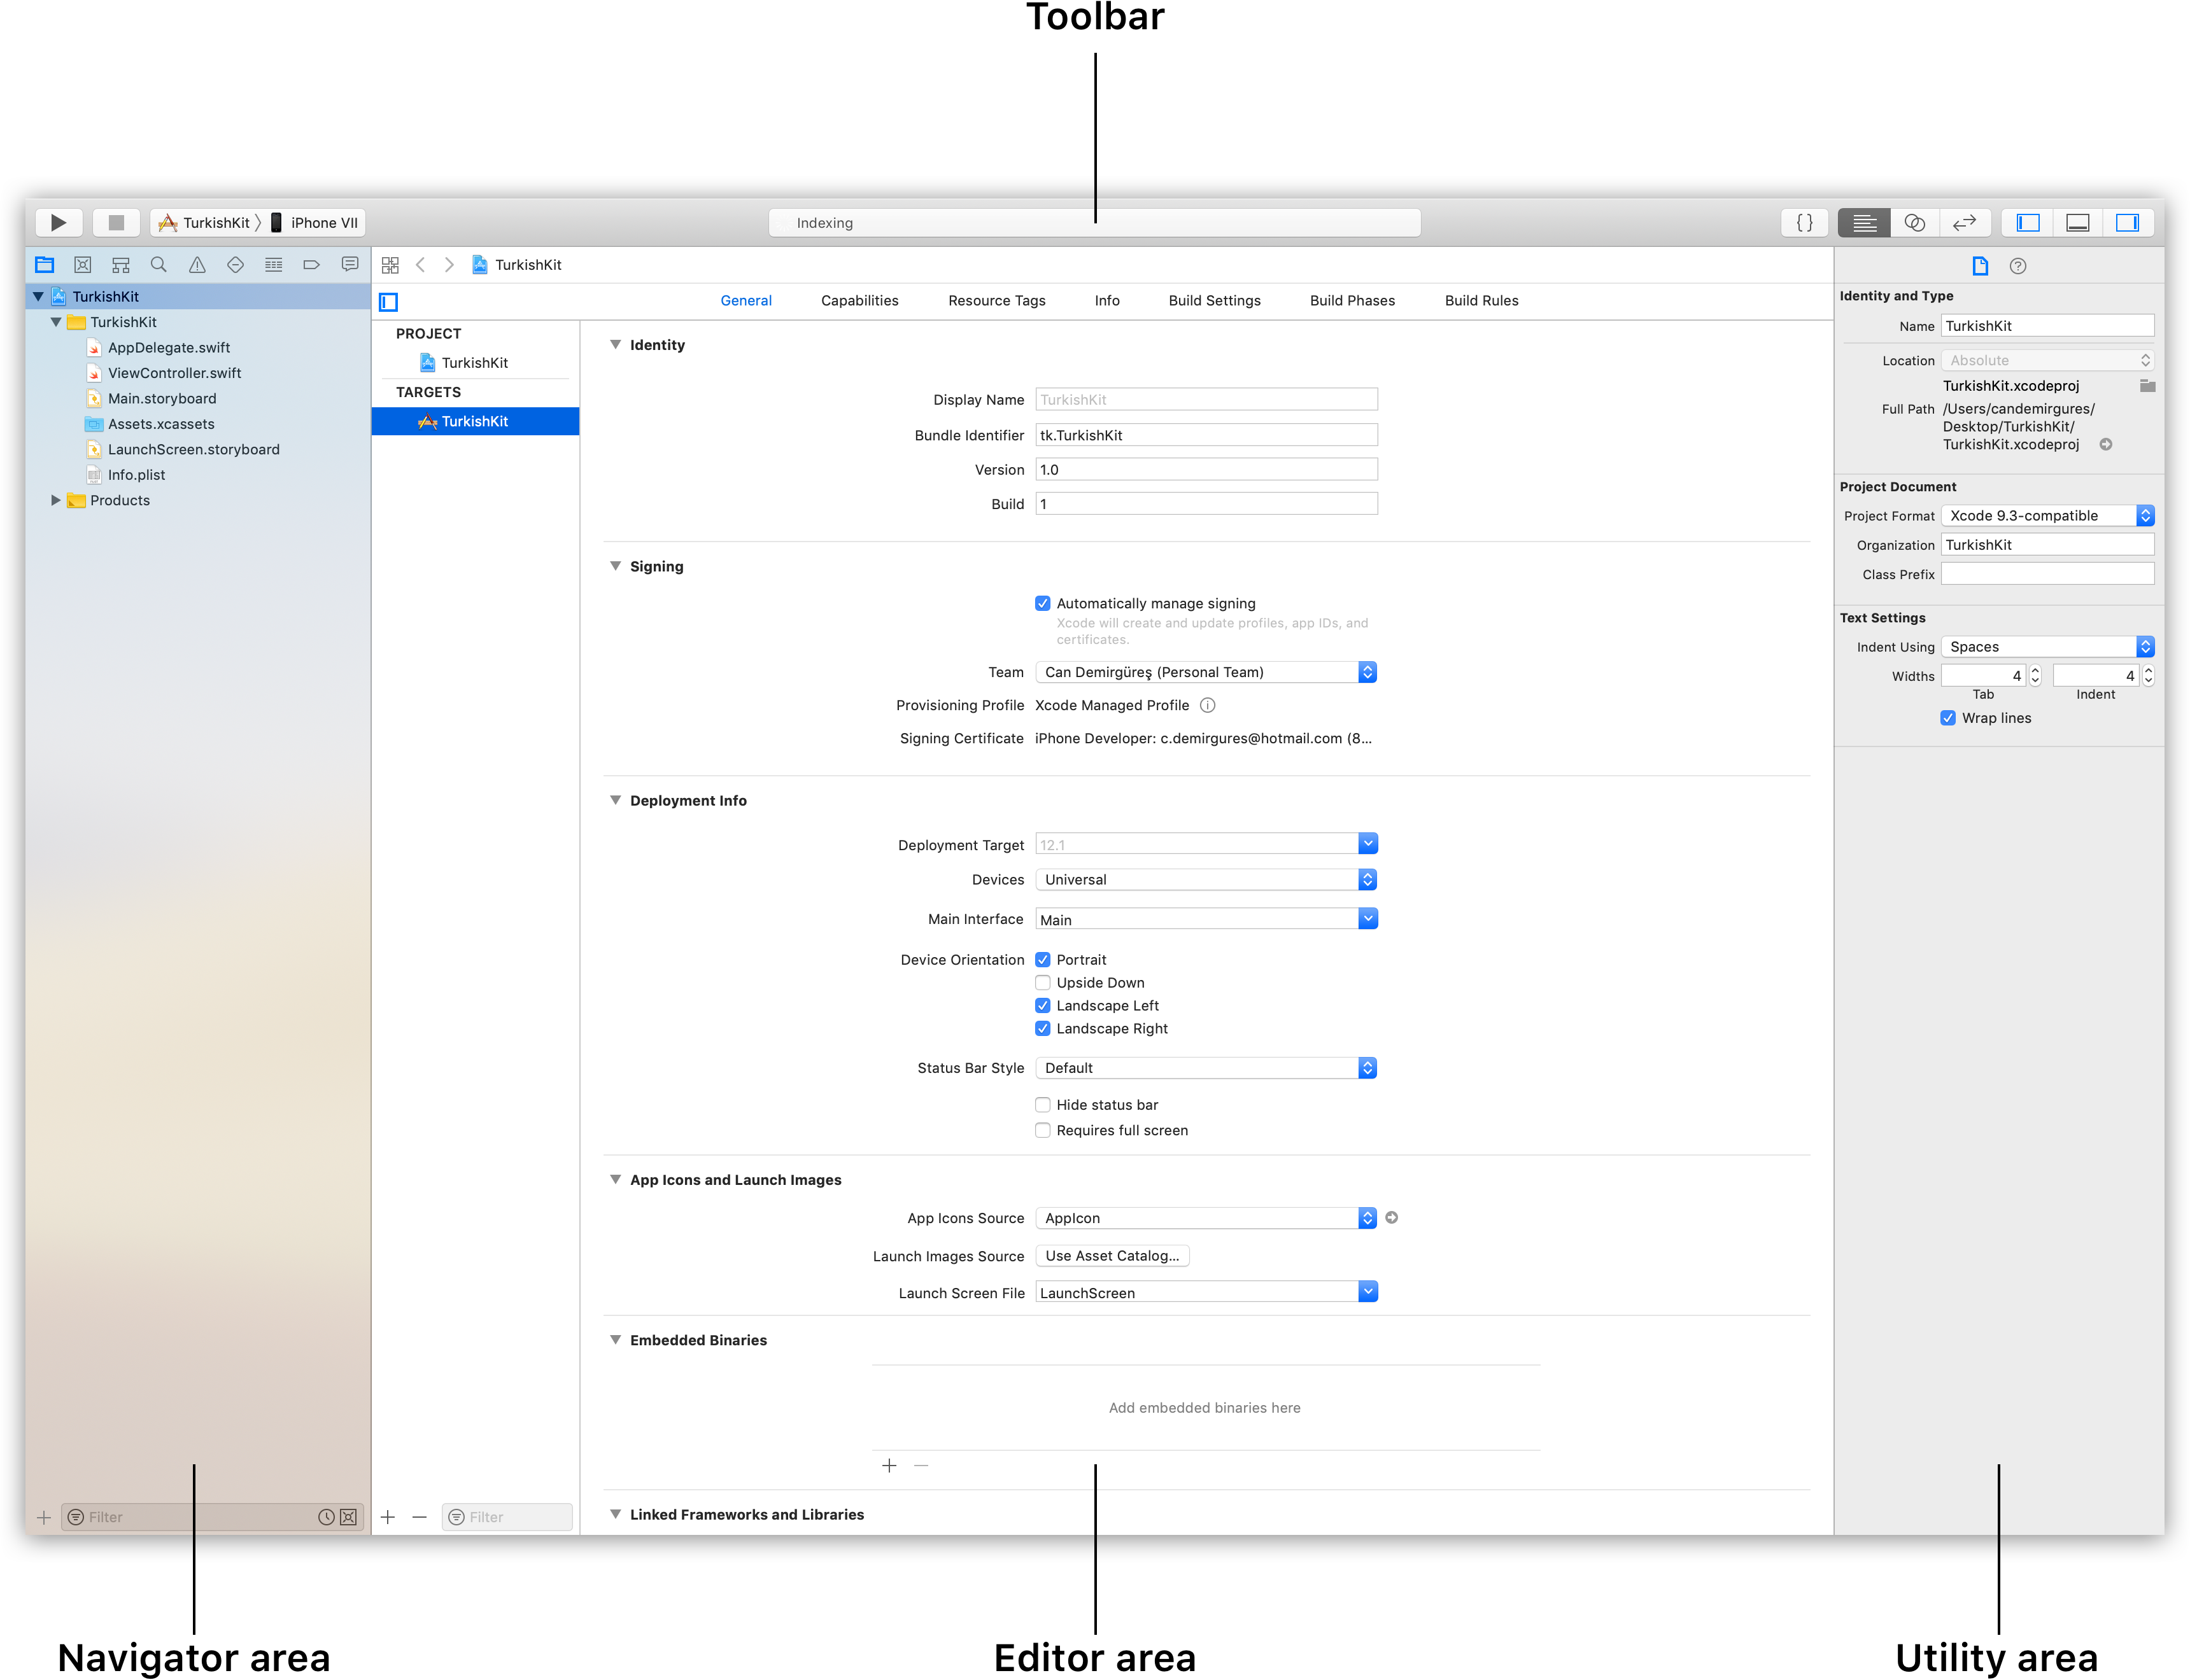Uncheck Landscape Right orientation
The image size is (2190, 1680).
click(1042, 1029)
